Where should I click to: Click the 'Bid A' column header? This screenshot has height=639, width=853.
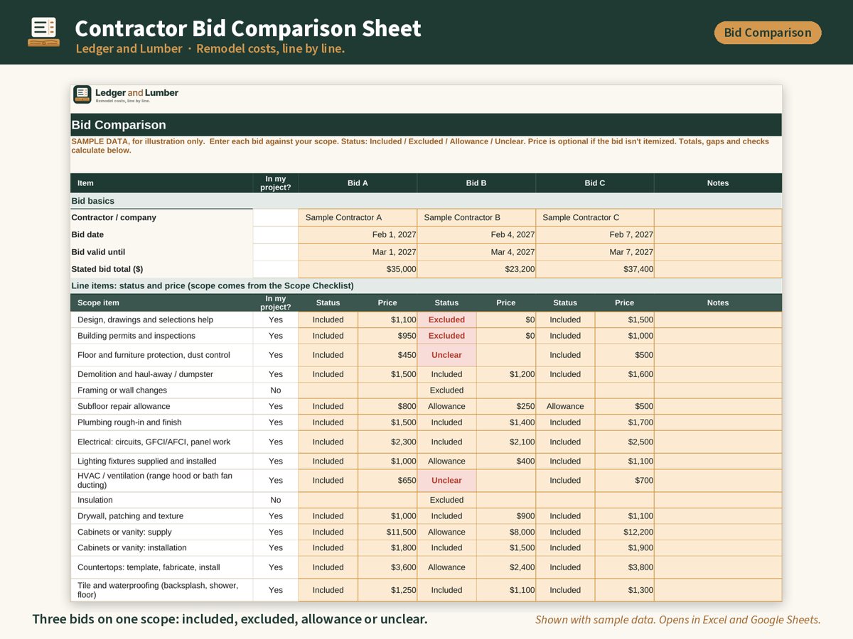pyautogui.click(x=358, y=183)
